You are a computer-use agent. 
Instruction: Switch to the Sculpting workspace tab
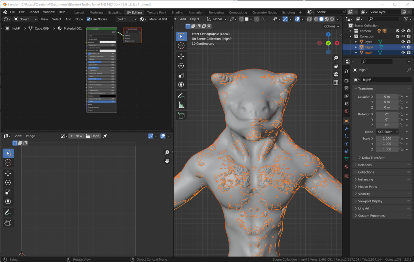coord(115,12)
